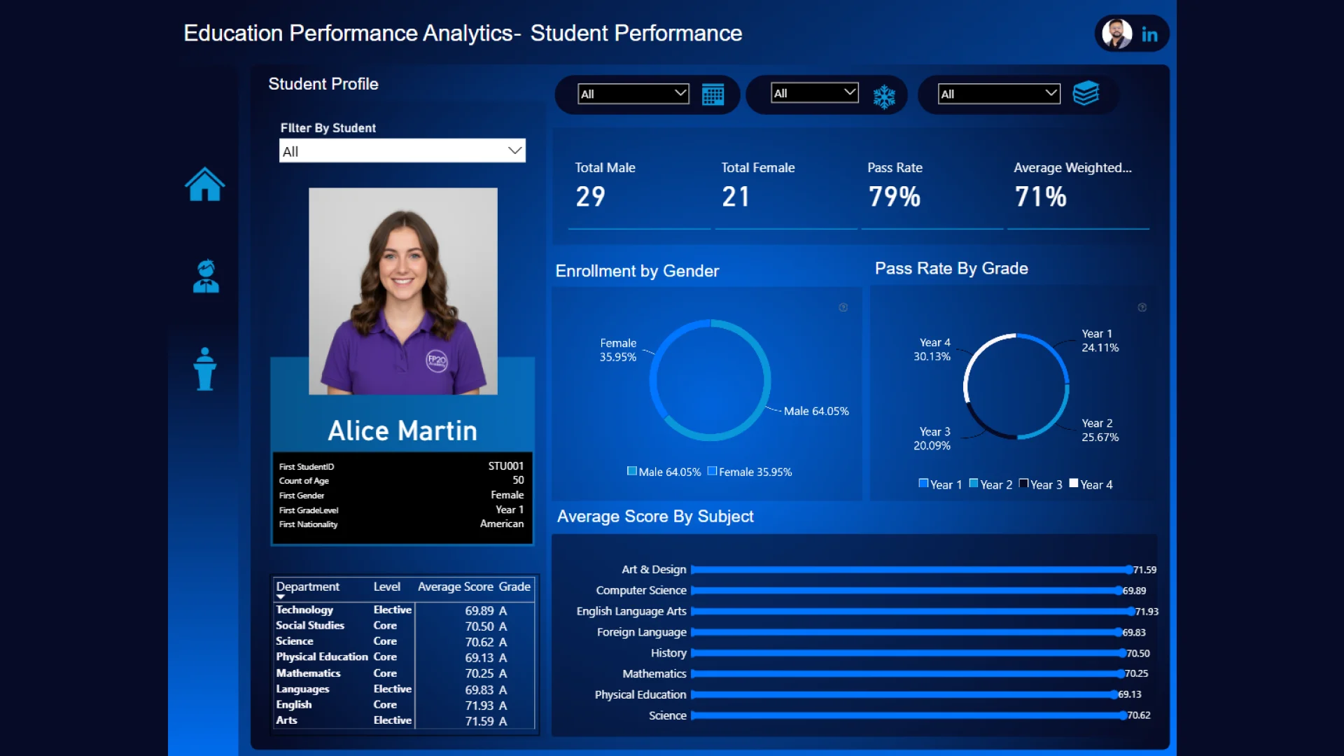Toggle the Male legend box in Enrollment chart
The width and height of the screenshot is (1344, 756).
(632, 471)
